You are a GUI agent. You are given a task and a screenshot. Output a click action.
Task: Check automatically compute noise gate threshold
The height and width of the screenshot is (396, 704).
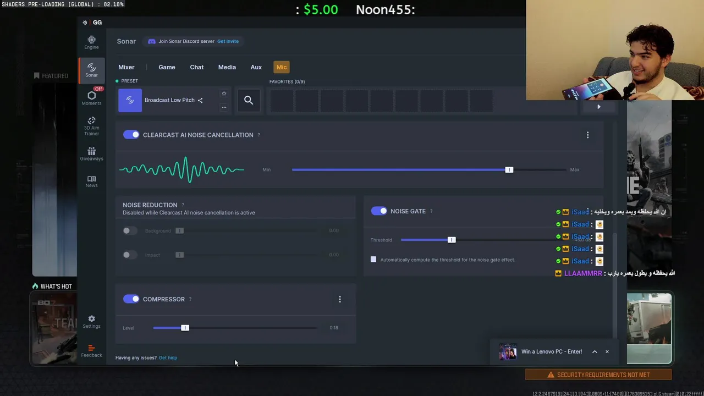(373, 260)
